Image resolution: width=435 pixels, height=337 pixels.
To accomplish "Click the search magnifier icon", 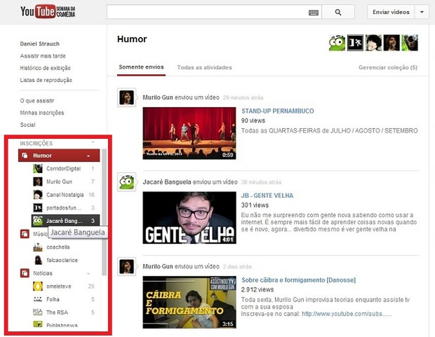I will 339,12.
